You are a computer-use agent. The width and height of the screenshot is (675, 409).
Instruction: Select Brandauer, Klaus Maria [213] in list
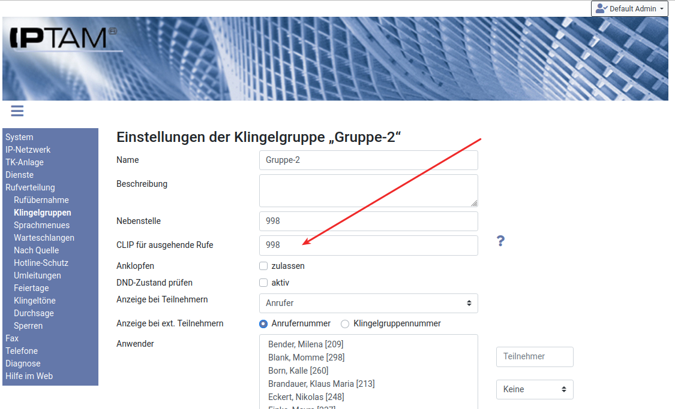pos(321,384)
